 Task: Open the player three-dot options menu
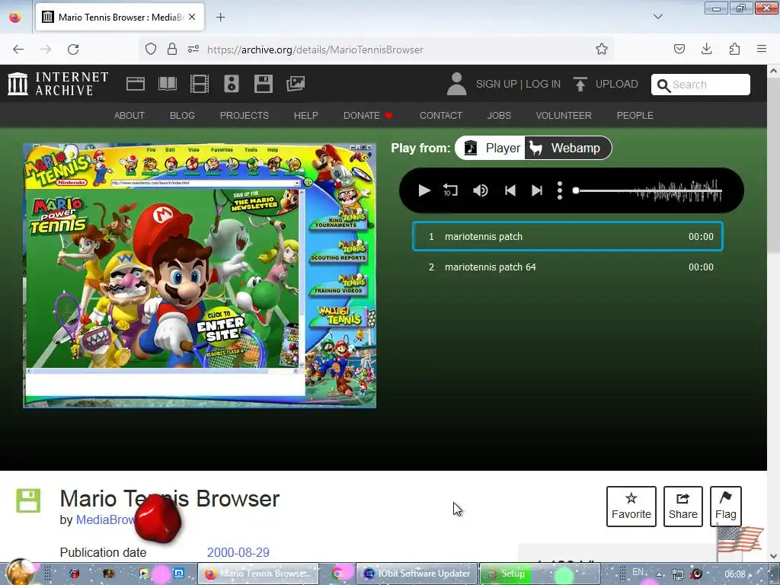560,190
